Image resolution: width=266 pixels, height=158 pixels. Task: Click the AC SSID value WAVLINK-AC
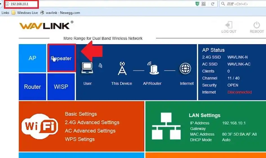[239, 64]
